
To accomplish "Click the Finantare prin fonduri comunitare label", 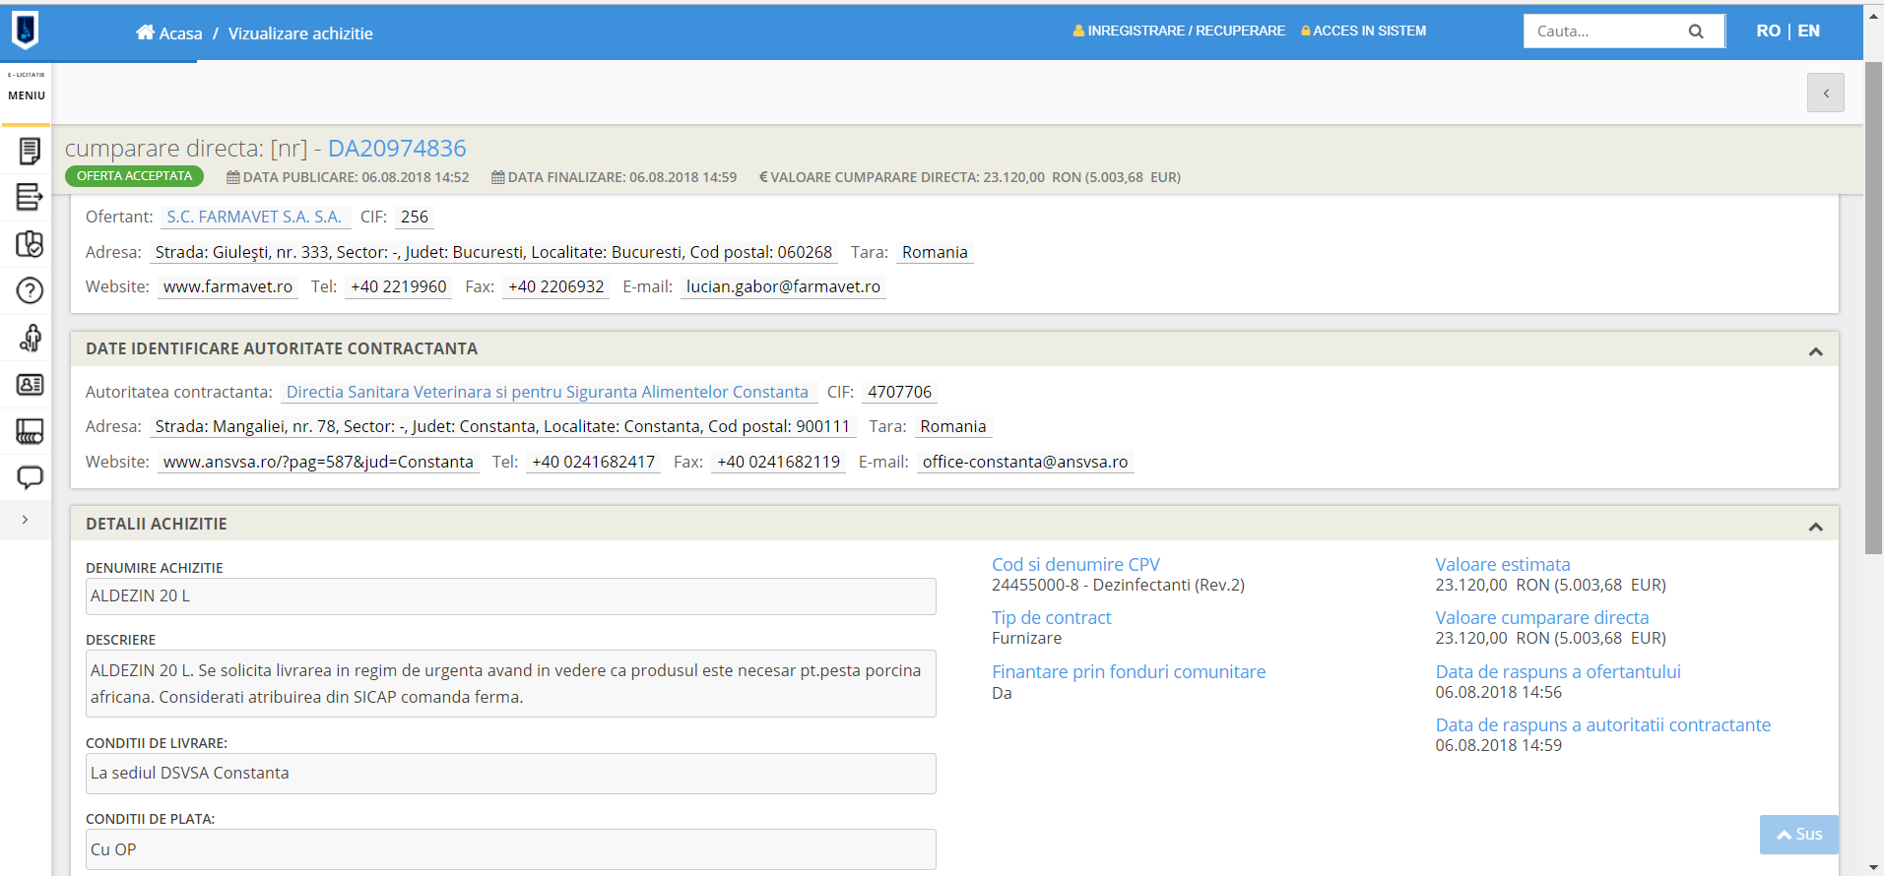I will click(x=1129, y=672).
